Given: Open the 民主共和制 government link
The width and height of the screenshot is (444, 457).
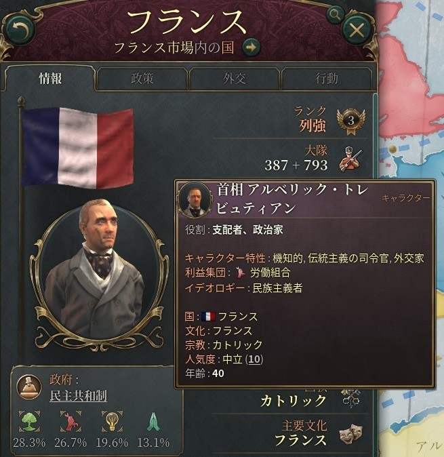Looking at the screenshot, I should click(x=79, y=396).
